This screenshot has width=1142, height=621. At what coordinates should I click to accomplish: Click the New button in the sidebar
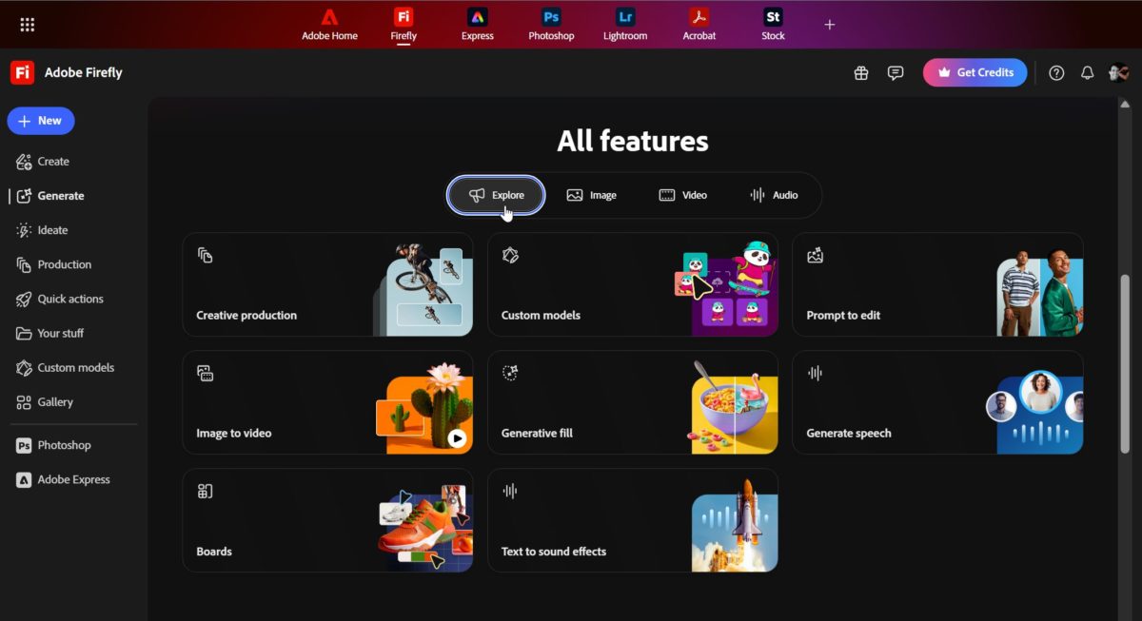coord(40,121)
